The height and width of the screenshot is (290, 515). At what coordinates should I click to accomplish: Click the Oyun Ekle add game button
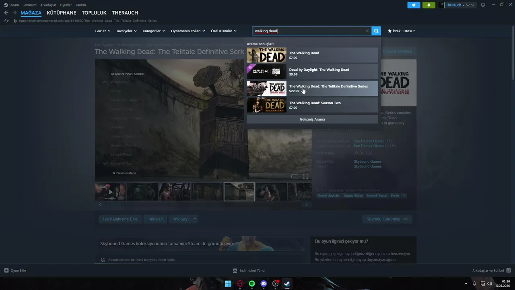click(15, 271)
